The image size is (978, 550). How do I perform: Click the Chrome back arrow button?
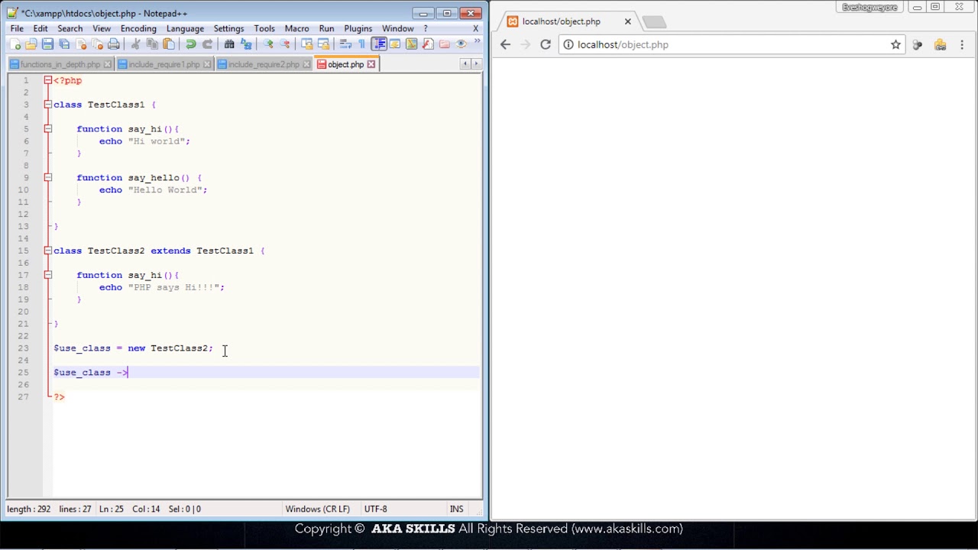coord(505,44)
